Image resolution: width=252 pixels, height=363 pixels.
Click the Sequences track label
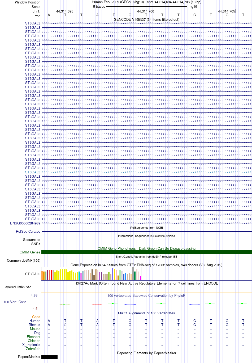[x=32, y=240]
